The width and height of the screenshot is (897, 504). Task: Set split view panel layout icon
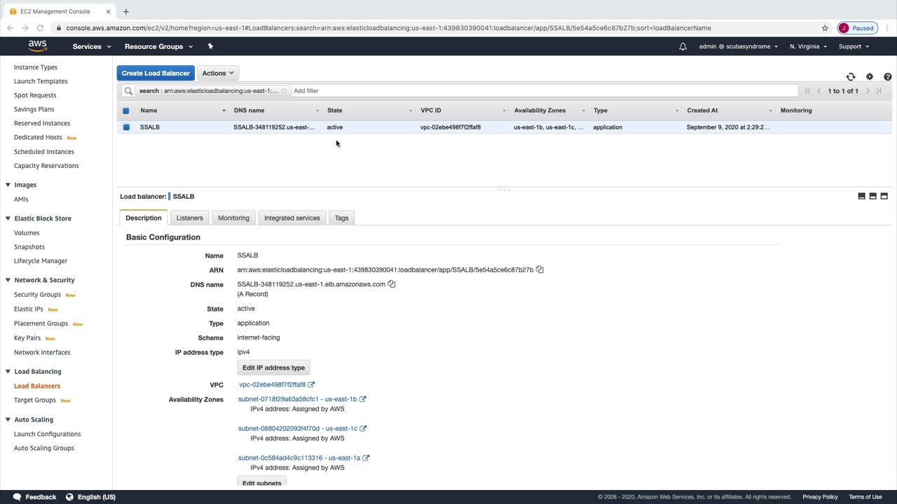[873, 197]
